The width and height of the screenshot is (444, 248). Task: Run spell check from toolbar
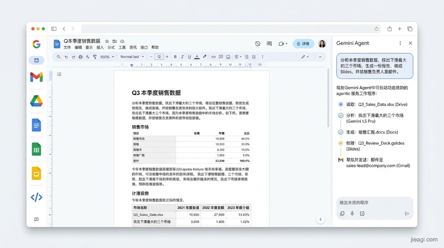click(x=88, y=57)
